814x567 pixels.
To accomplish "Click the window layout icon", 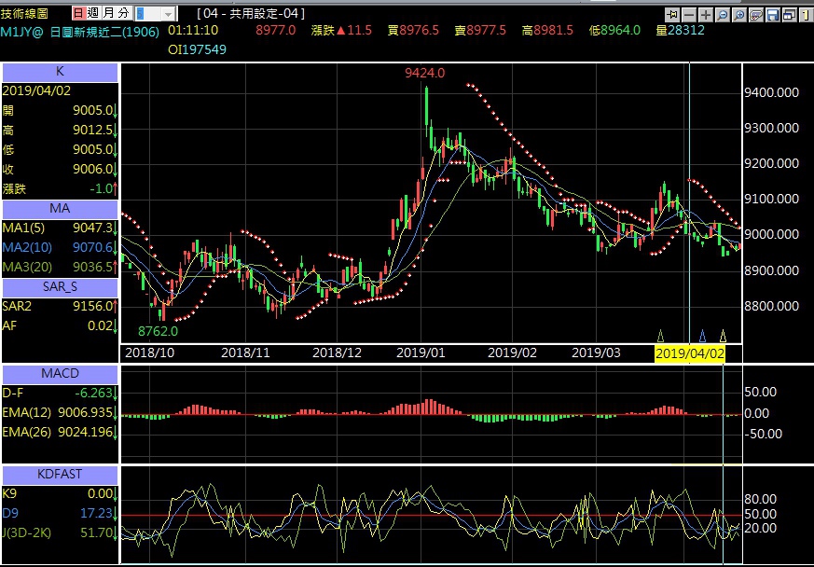I will click(x=789, y=15).
